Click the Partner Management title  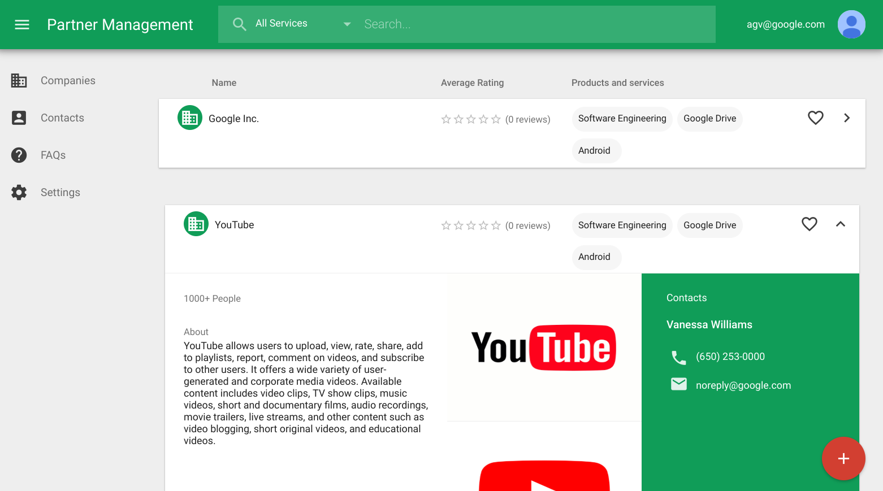pos(120,24)
